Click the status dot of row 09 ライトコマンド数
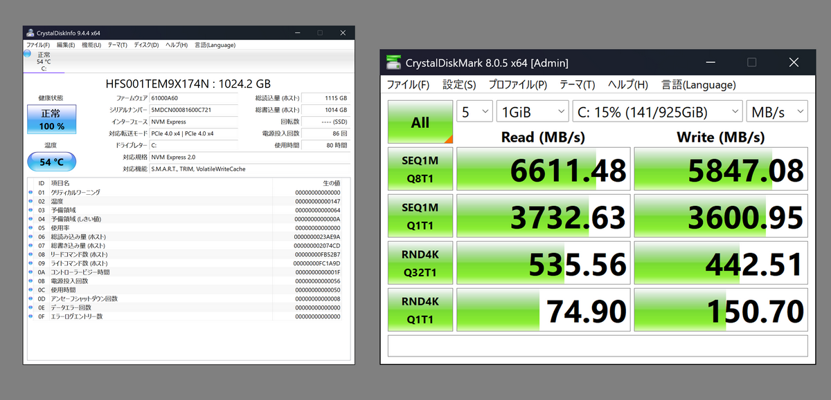This screenshot has height=400, width=831. tap(30, 263)
